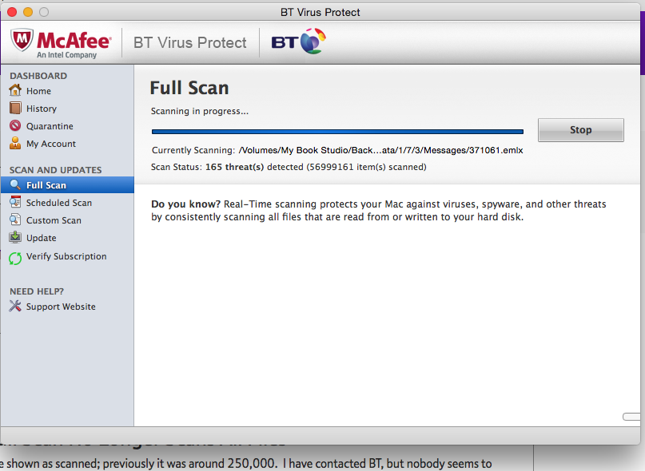
Task: Click the 'Scanning in progress...' text
Action: coord(200,111)
